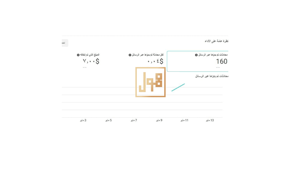Viewport: 301px width, 169px height.
Task: Click the dashes beneath the 160 value
Action: tap(218, 67)
